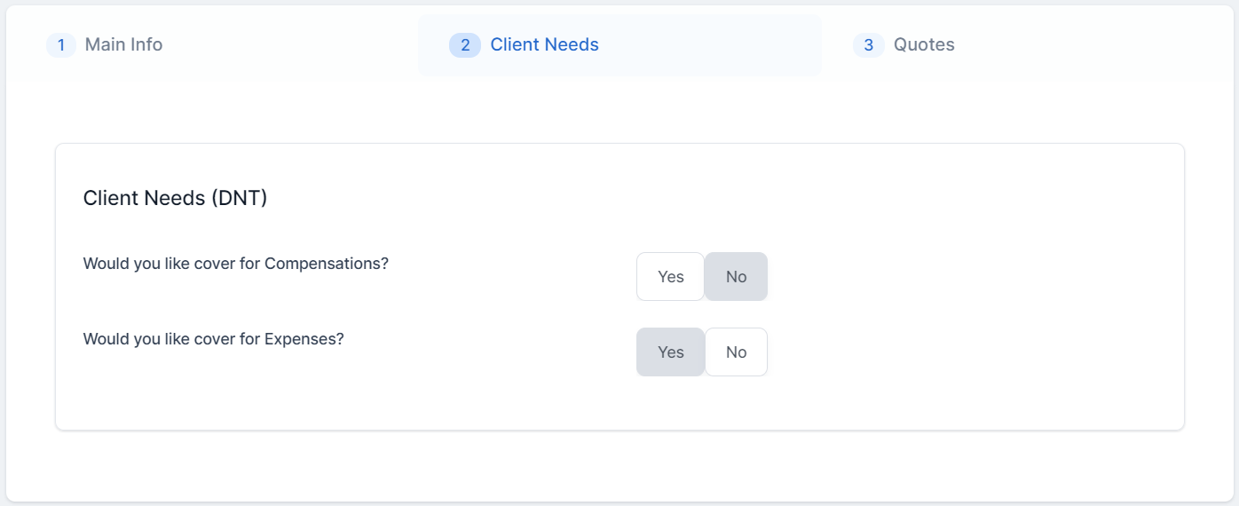Disable Expenses cover with No
1239x506 pixels.
(736, 352)
